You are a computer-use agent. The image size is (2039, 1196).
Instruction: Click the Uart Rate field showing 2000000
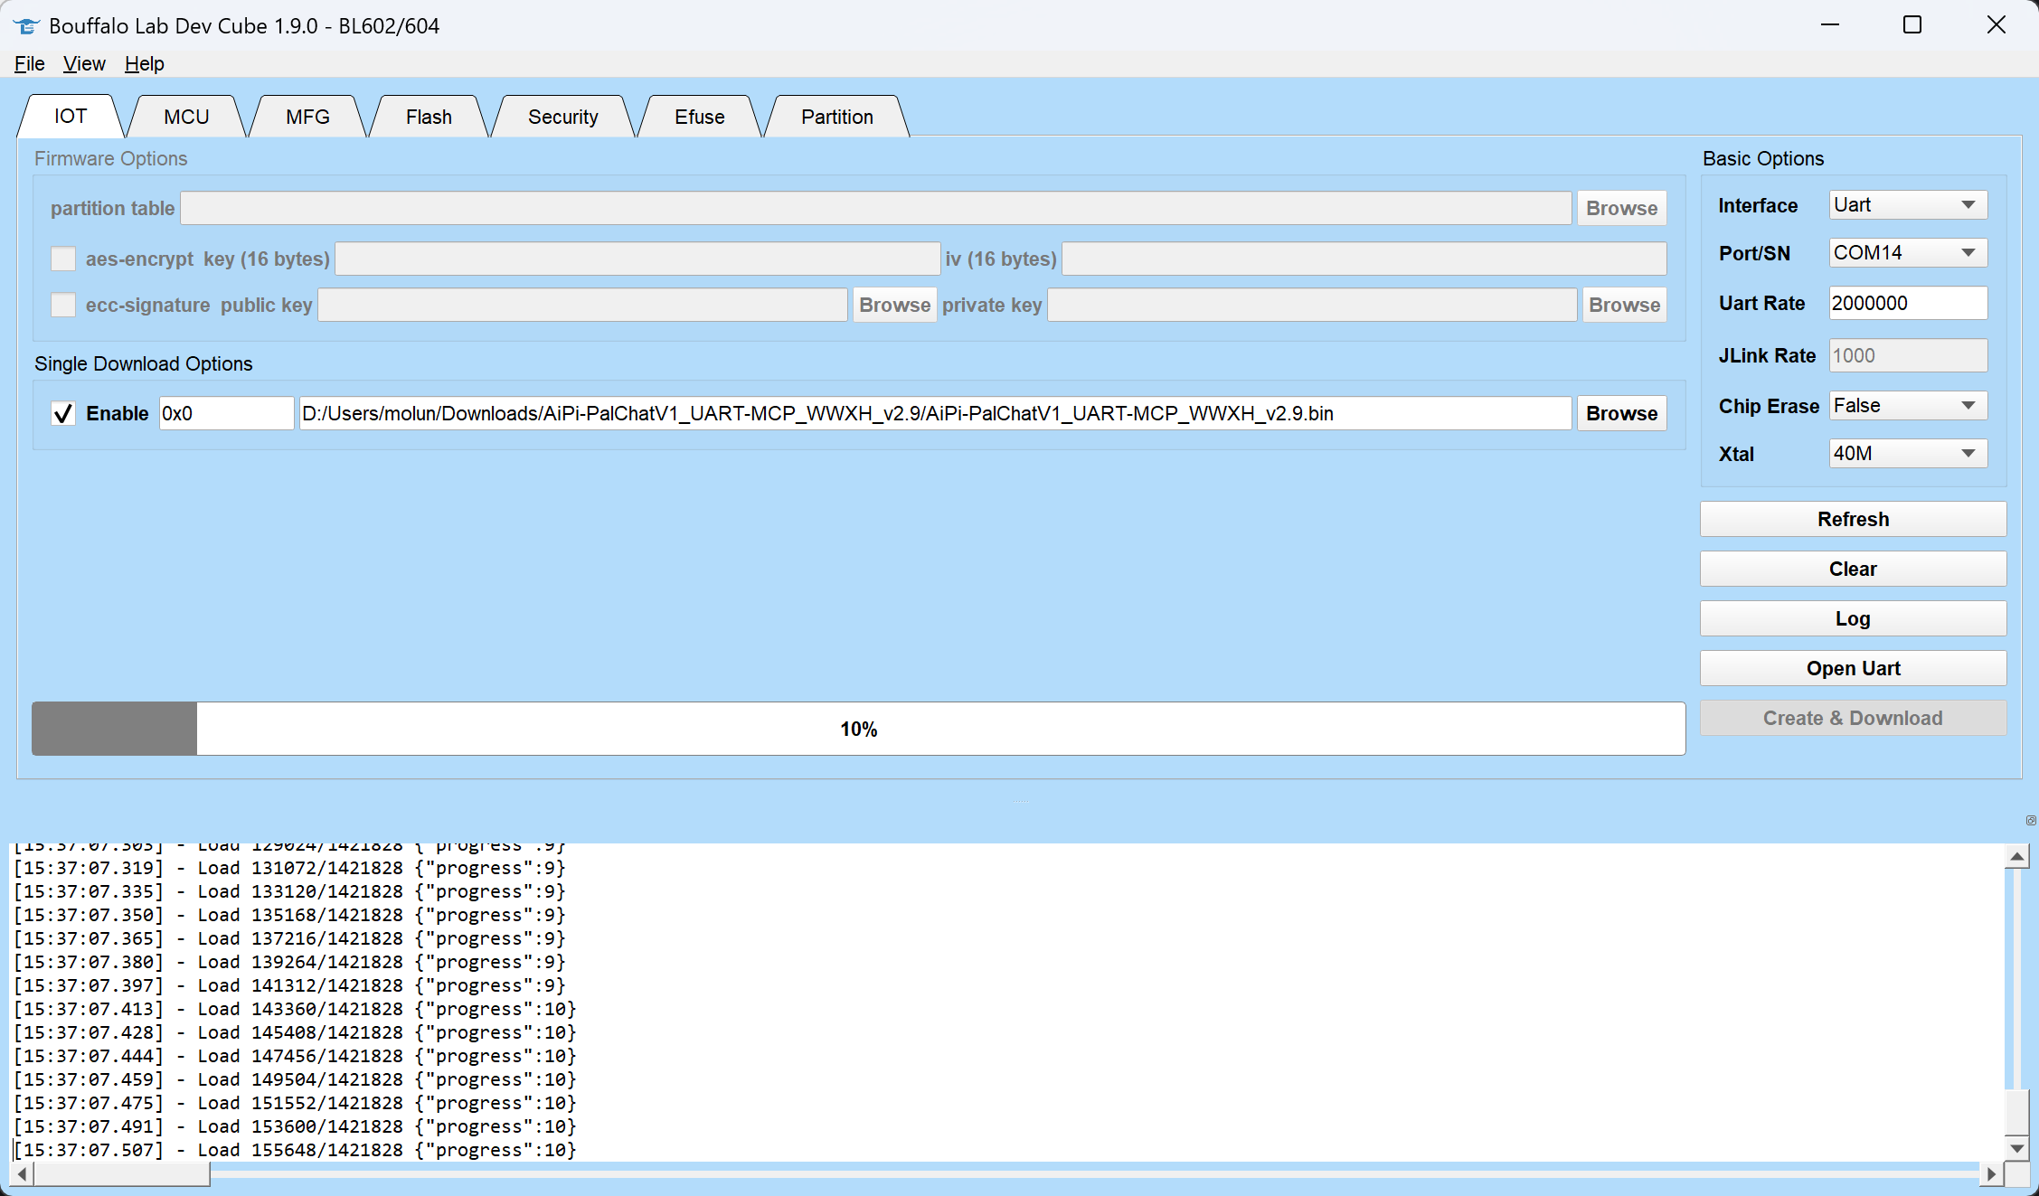coord(1908,303)
